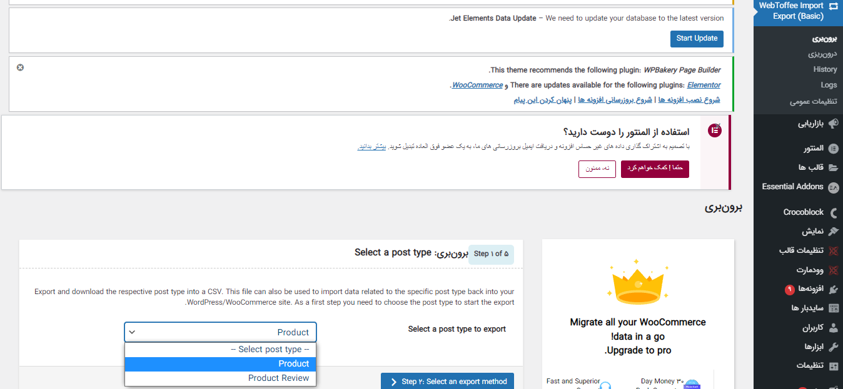Screen dimensions: 843x389
Task: Click the WebToffee Import Export menu icon
Action: (833, 6)
